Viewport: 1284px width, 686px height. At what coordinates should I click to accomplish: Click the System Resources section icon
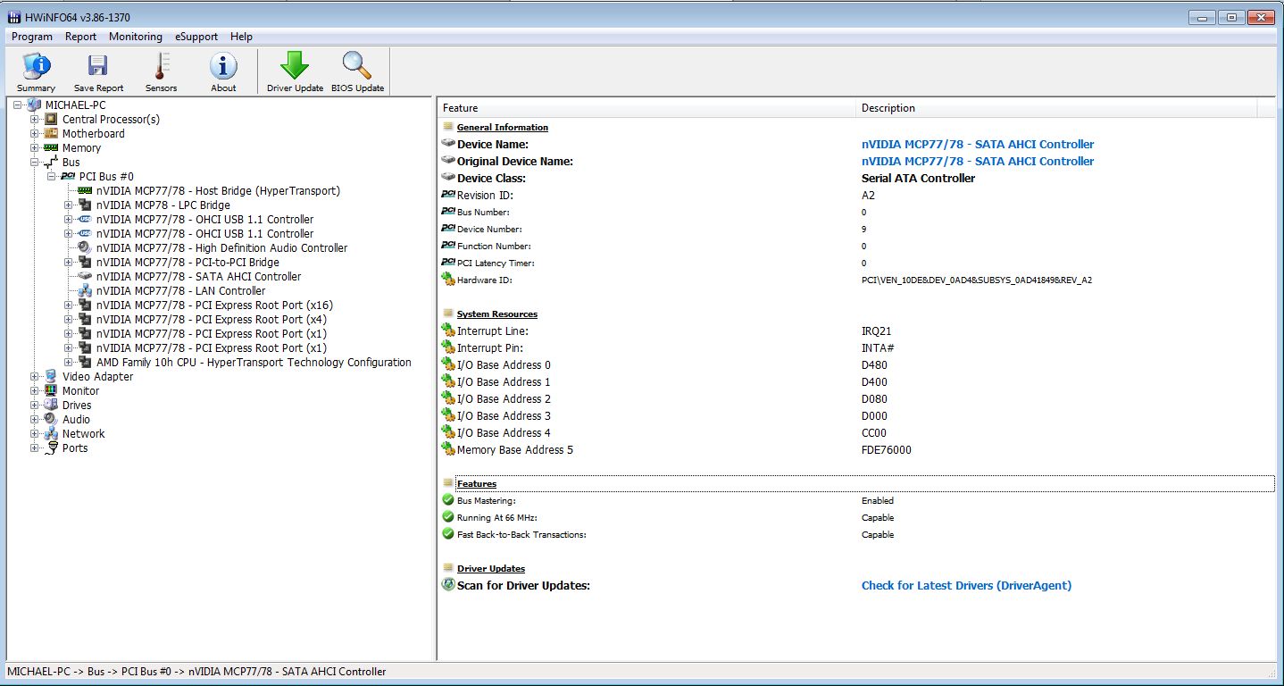(448, 314)
